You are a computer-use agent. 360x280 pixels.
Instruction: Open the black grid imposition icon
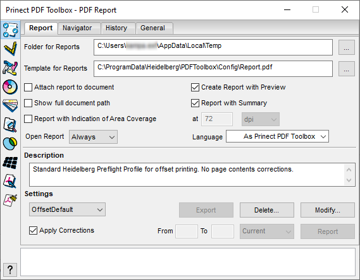tap(10, 163)
